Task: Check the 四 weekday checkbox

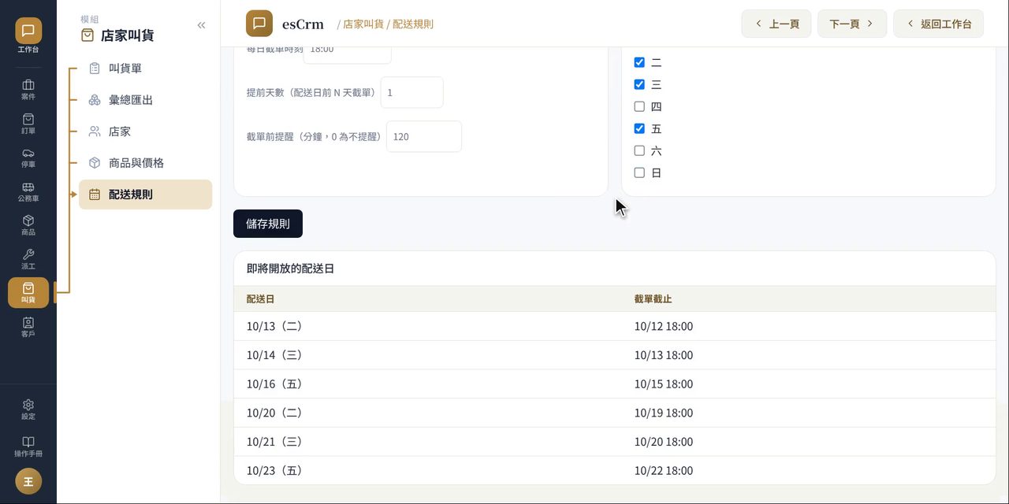Action: [639, 106]
